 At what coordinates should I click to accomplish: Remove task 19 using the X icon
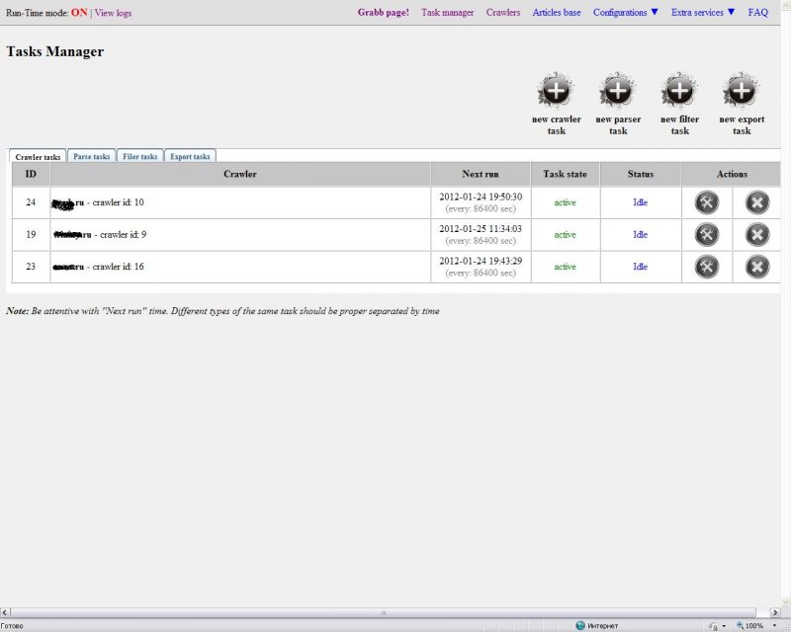[x=756, y=235]
